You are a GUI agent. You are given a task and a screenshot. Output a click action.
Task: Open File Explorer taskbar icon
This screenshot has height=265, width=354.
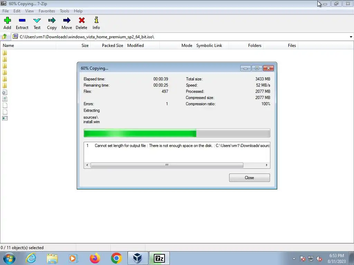pos(52,258)
